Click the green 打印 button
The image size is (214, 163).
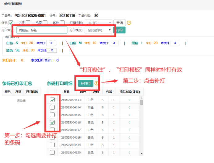(119, 30)
